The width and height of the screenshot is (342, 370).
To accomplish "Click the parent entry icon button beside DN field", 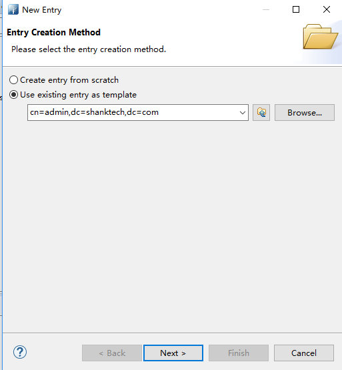I will coord(261,113).
